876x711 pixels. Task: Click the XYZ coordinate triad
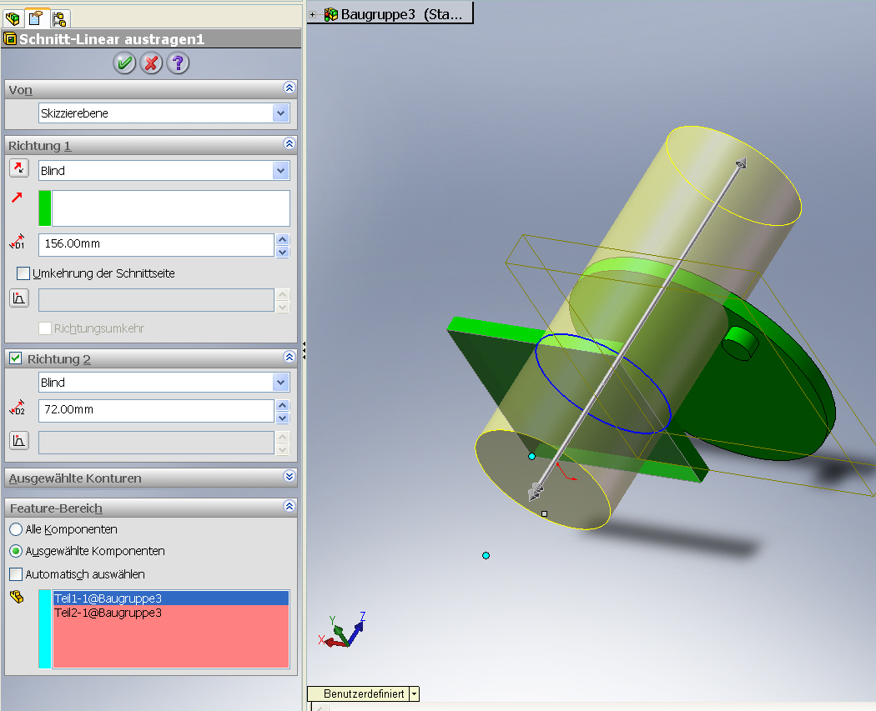pos(342,630)
